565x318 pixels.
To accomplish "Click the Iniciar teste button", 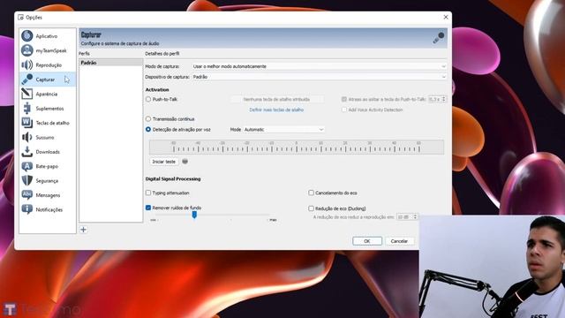I will click(163, 162).
